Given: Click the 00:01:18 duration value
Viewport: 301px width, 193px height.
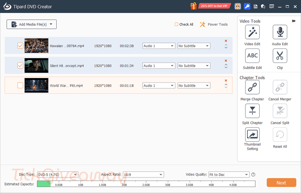Looking at the screenshot, I should pyautogui.click(x=127, y=86).
